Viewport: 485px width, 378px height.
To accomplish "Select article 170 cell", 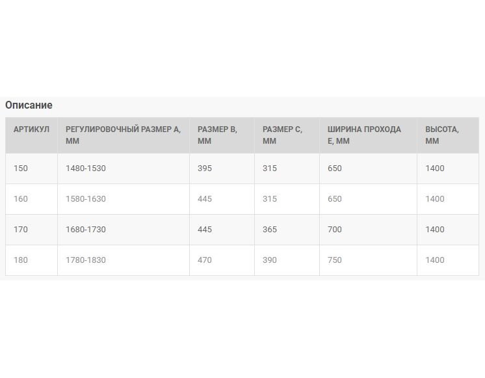I will point(32,230).
